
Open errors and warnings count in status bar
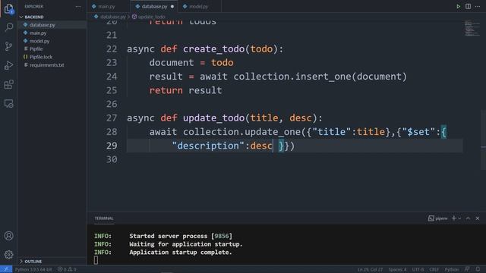(67, 269)
